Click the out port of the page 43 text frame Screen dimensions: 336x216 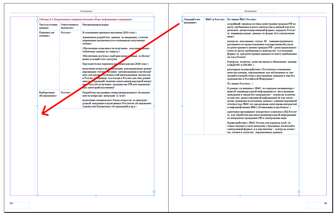click(299, 192)
